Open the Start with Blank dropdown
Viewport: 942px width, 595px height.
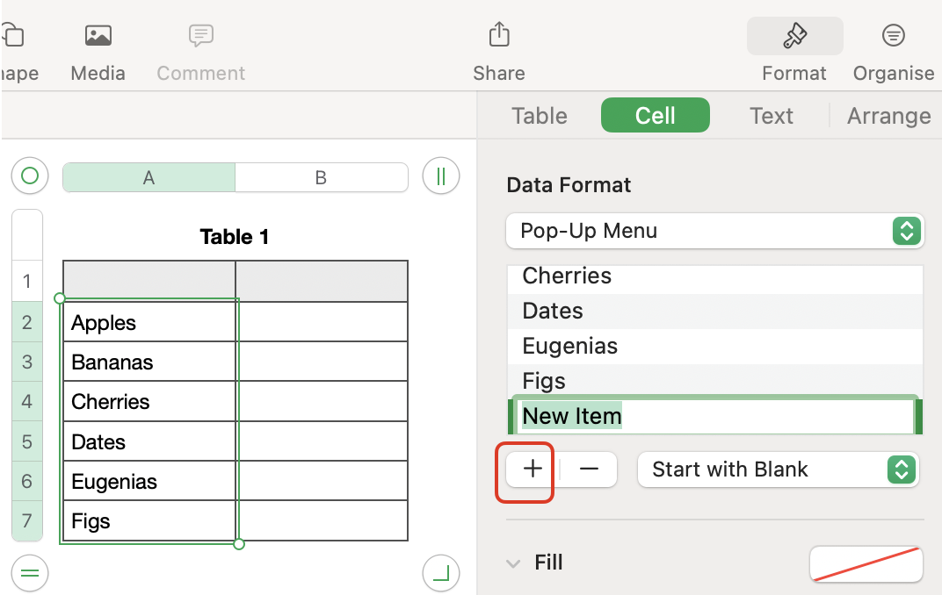pyautogui.click(x=778, y=470)
